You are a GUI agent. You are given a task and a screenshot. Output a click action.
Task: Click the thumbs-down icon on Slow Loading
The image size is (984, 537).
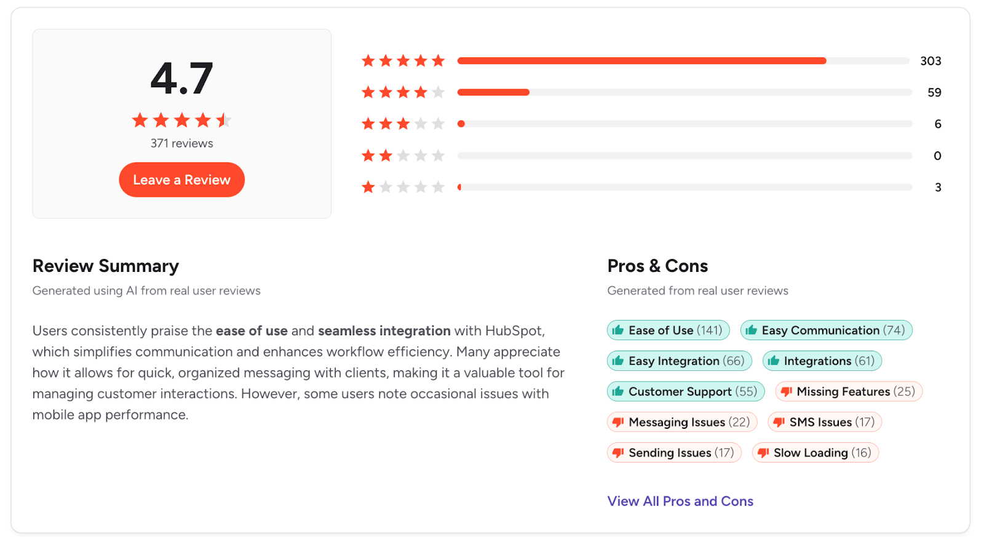point(763,453)
